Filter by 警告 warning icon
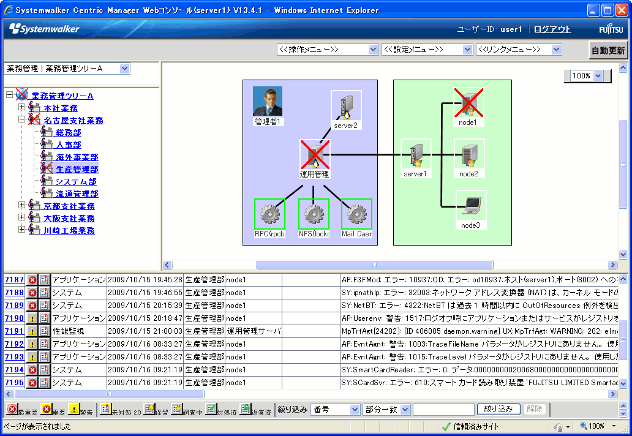The height and width of the screenshot is (436, 632). pyautogui.click(x=73, y=409)
